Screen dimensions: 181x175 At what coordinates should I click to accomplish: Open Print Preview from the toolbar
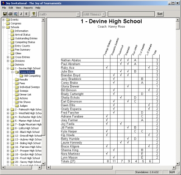tap(16, 14)
